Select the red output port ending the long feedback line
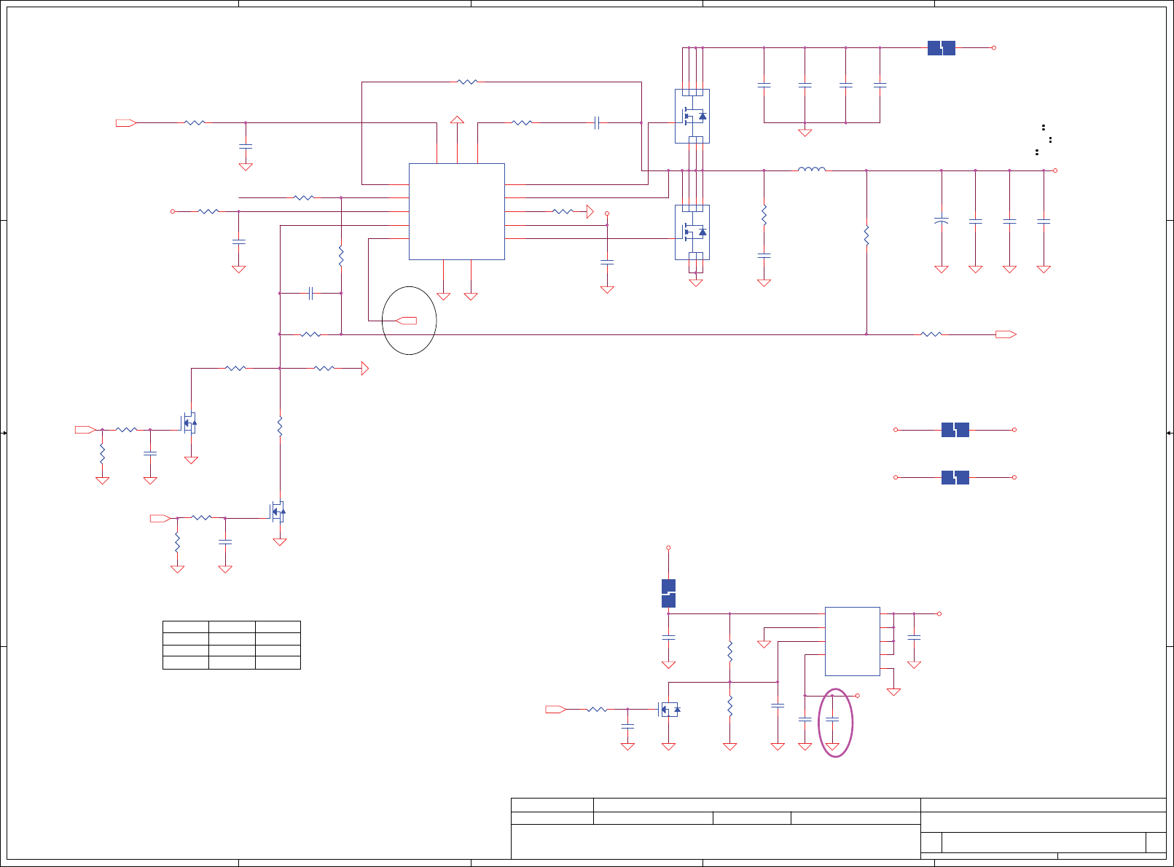The width and height of the screenshot is (1174, 867). pos(1006,334)
